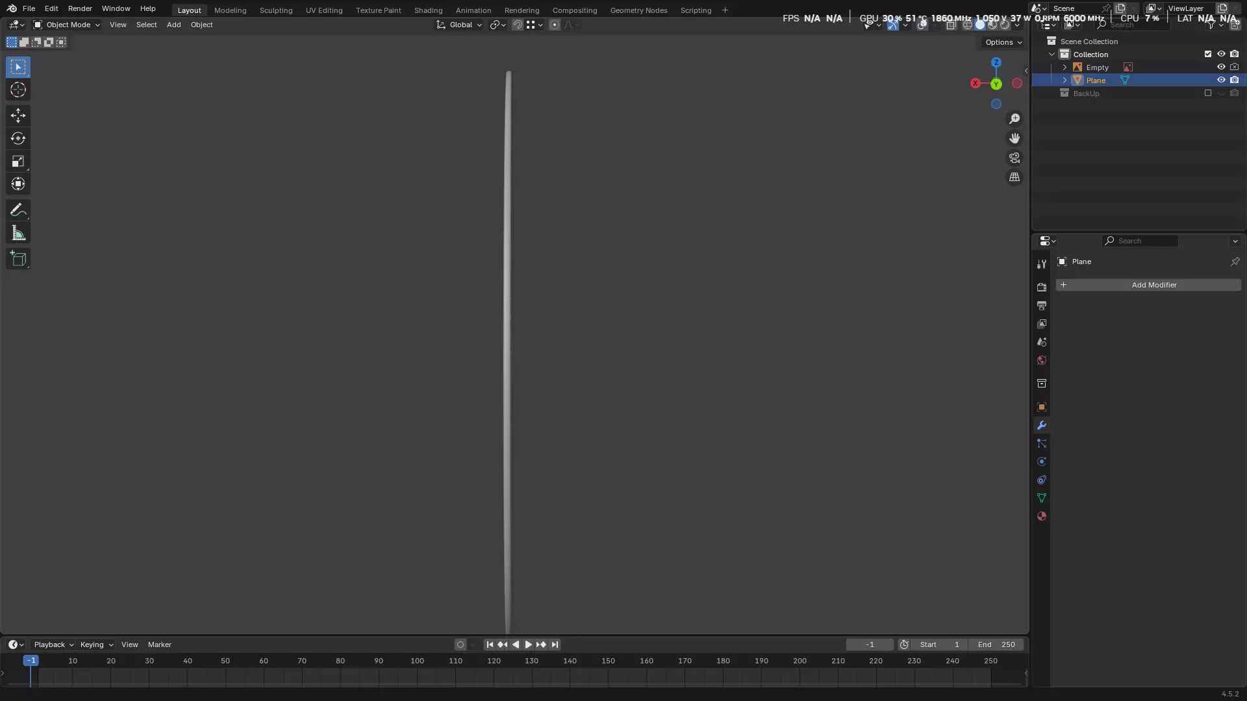Disable rendering for Empty object
The height and width of the screenshot is (701, 1247).
tap(1235, 67)
